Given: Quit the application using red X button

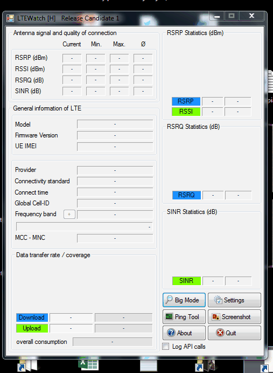Looking at the screenshot, I should pyautogui.click(x=234, y=333).
